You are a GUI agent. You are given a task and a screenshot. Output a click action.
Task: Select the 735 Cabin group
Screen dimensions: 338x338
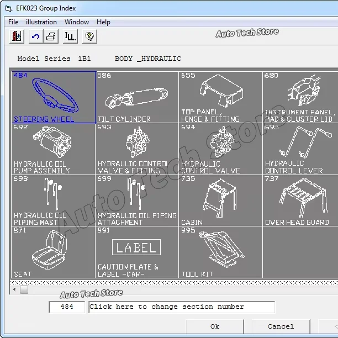220,200
